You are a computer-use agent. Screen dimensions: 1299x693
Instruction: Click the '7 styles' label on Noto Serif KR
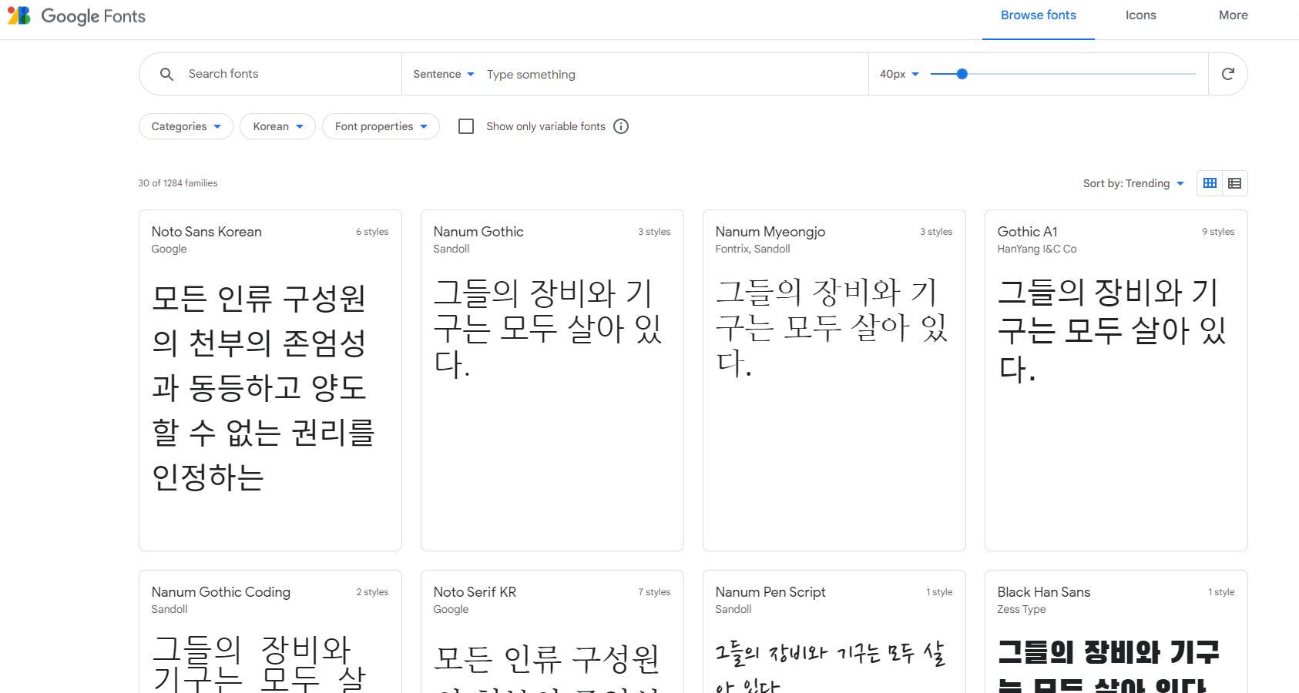pos(654,592)
